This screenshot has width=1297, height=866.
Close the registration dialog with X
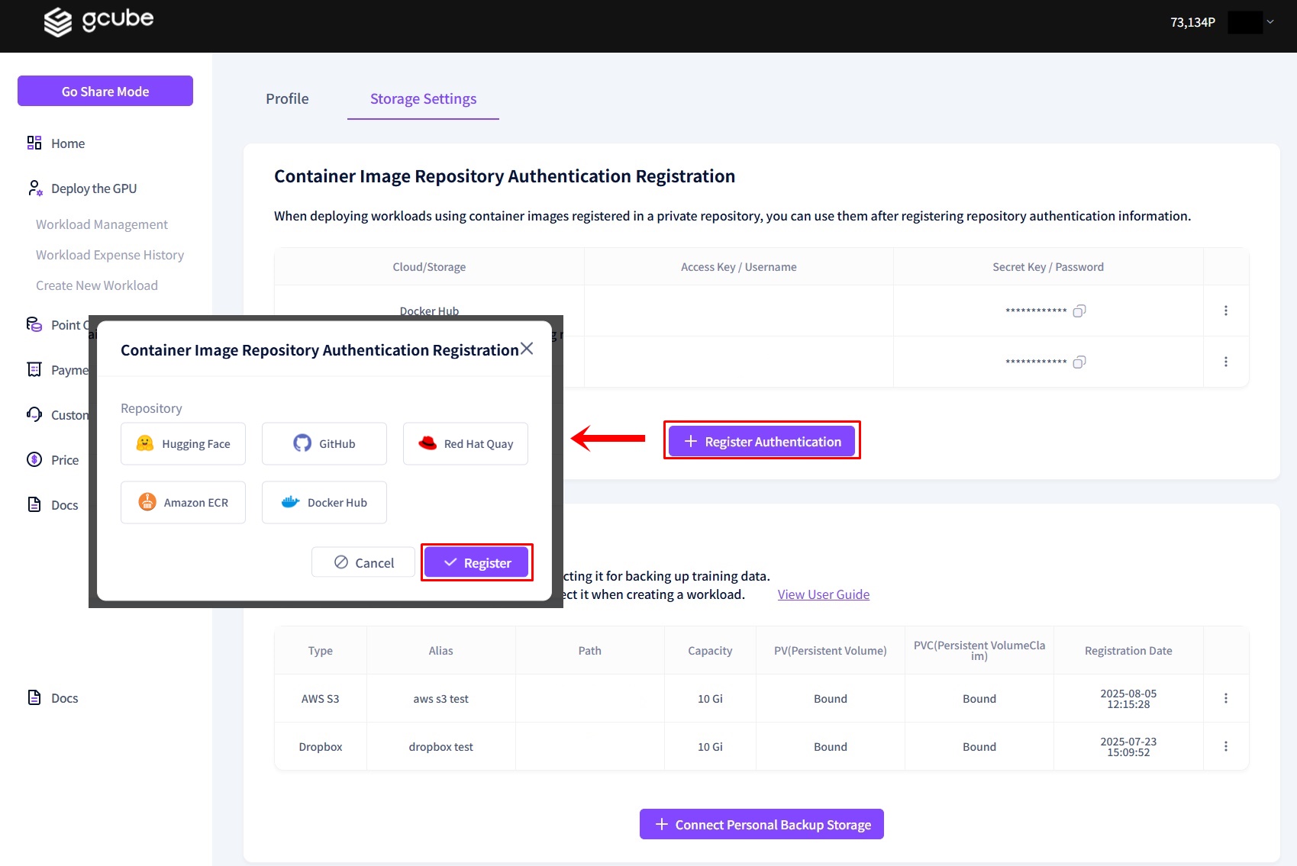(x=527, y=349)
